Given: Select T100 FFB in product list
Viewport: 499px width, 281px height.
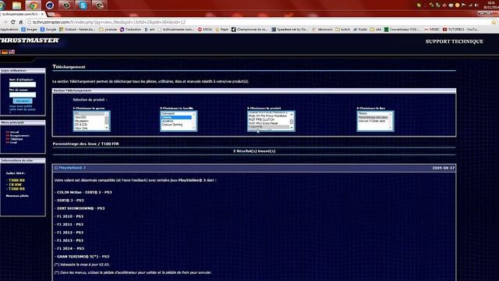Looking at the screenshot, I should 268,126.
